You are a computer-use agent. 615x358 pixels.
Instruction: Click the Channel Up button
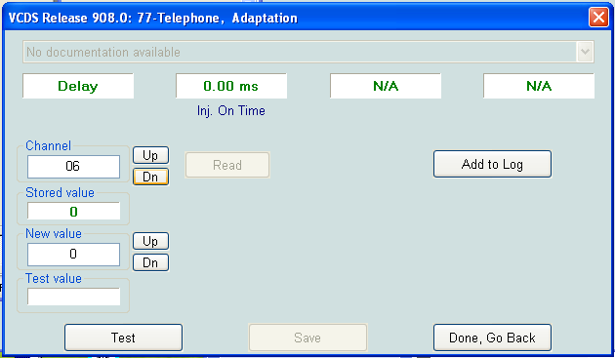(150, 155)
